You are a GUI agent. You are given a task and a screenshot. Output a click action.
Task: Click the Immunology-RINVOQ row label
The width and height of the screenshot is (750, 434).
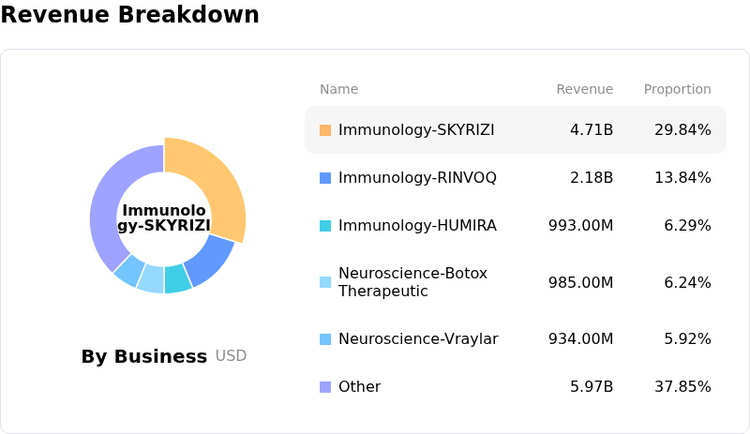[404, 178]
